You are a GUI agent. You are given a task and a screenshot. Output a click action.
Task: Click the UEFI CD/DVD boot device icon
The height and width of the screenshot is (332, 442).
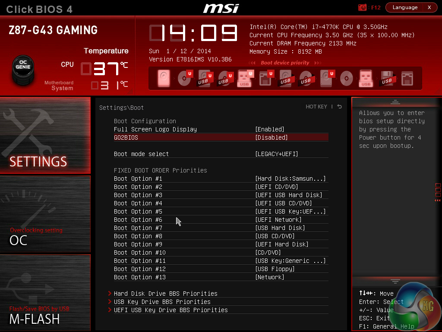(x=185, y=78)
